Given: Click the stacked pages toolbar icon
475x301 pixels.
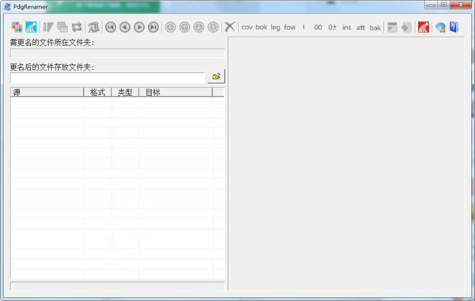Looking at the screenshot, I should pyautogui.click(x=62, y=27).
